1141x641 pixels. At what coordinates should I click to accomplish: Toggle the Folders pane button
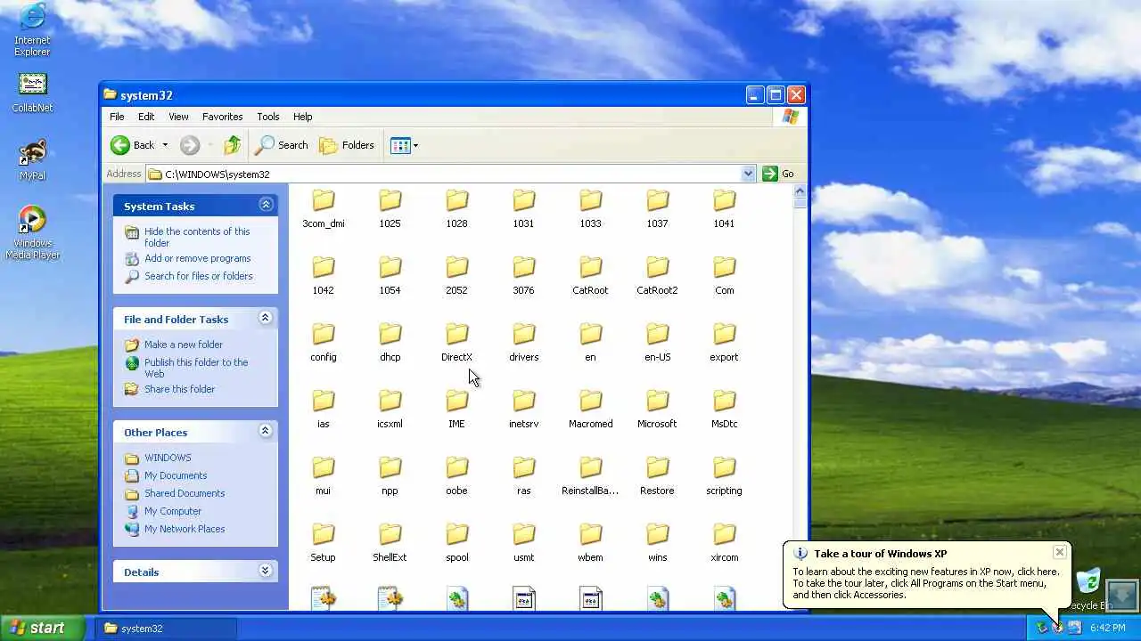point(347,145)
